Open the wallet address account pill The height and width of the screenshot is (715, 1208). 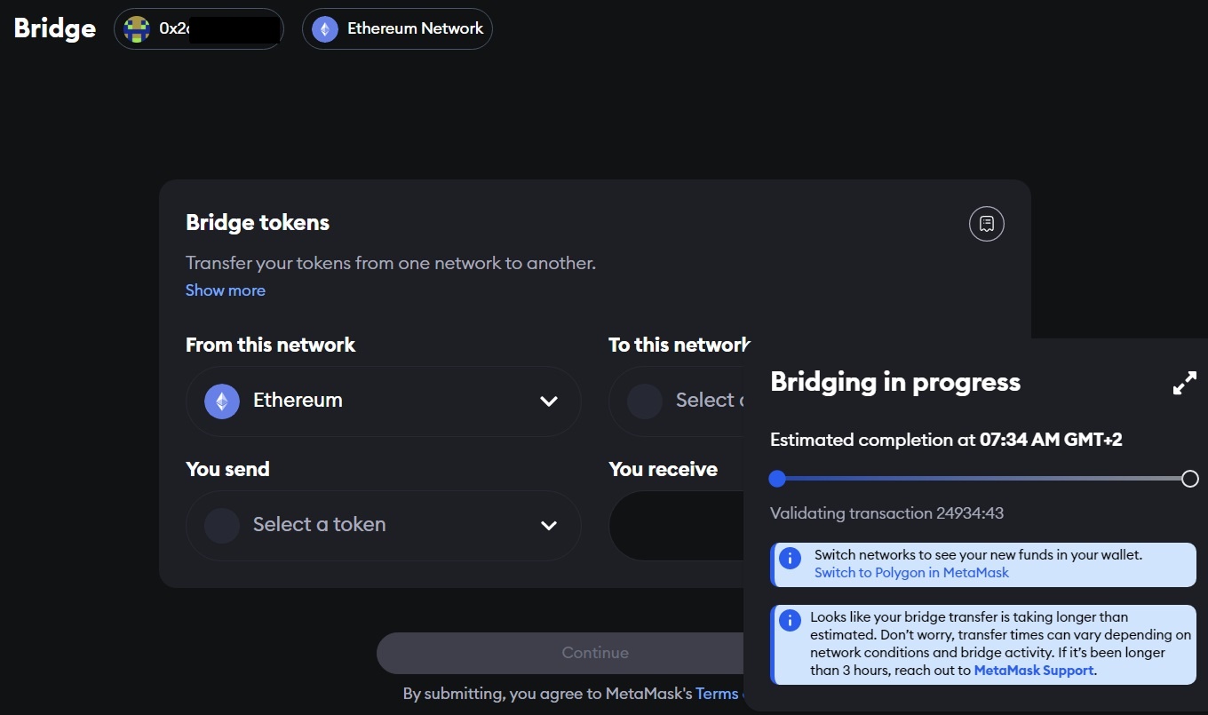tap(199, 28)
